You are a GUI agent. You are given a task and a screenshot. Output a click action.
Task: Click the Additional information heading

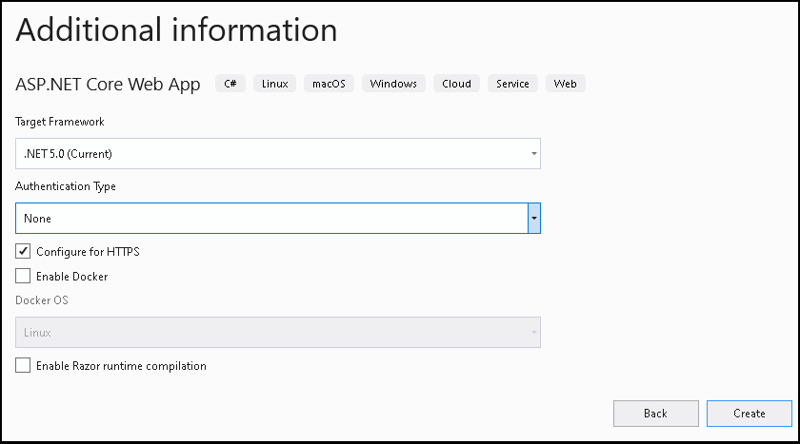(176, 29)
